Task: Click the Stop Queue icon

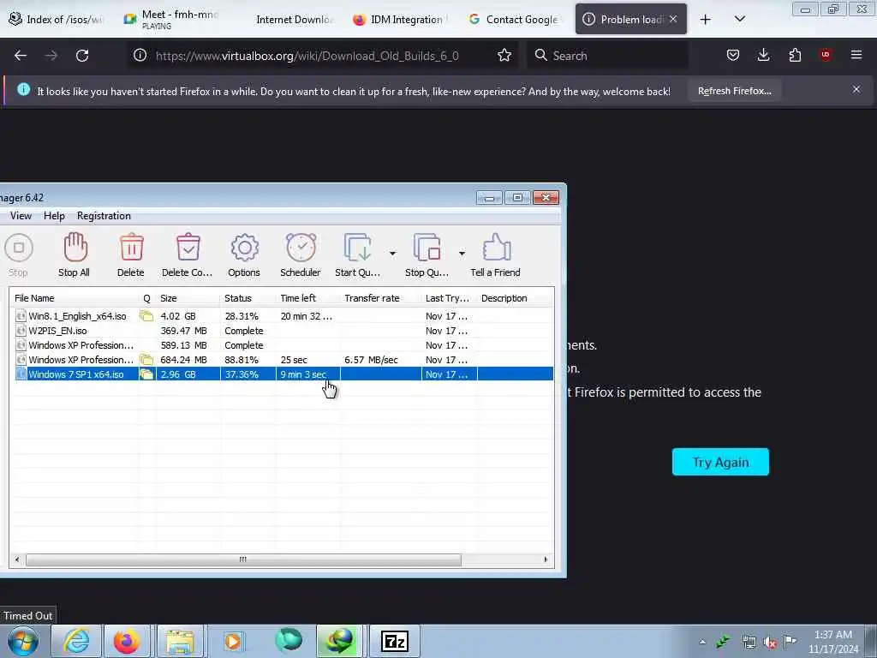Action: point(427,248)
